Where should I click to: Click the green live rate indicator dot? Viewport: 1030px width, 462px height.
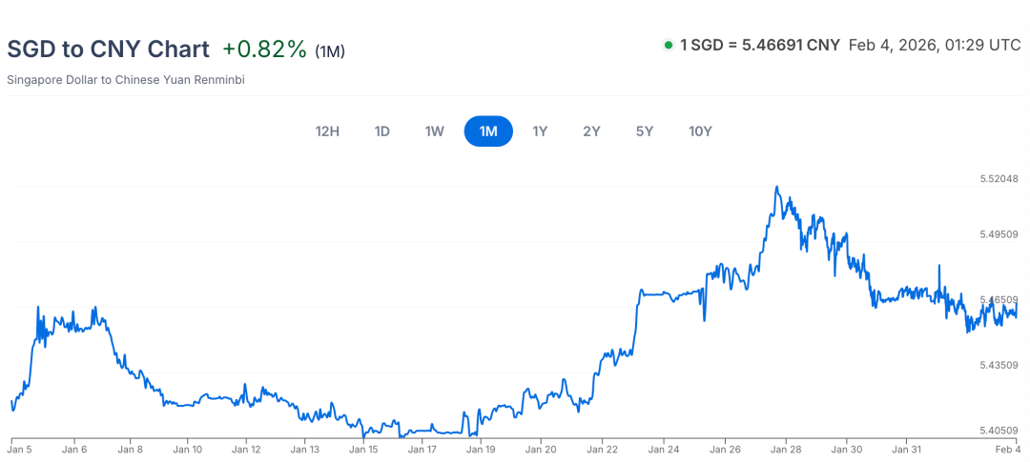668,46
